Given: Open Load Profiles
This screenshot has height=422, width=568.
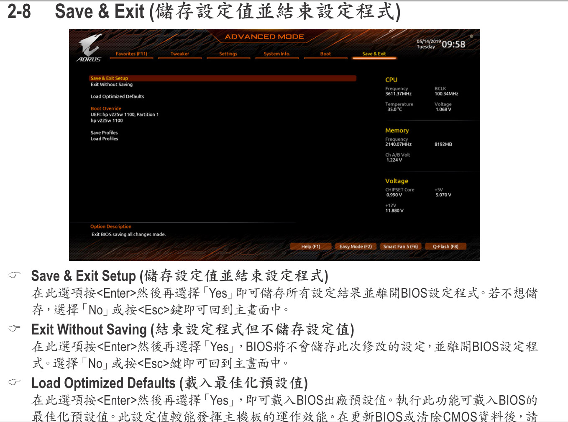Looking at the screenshot, I should tap(105, 139).
